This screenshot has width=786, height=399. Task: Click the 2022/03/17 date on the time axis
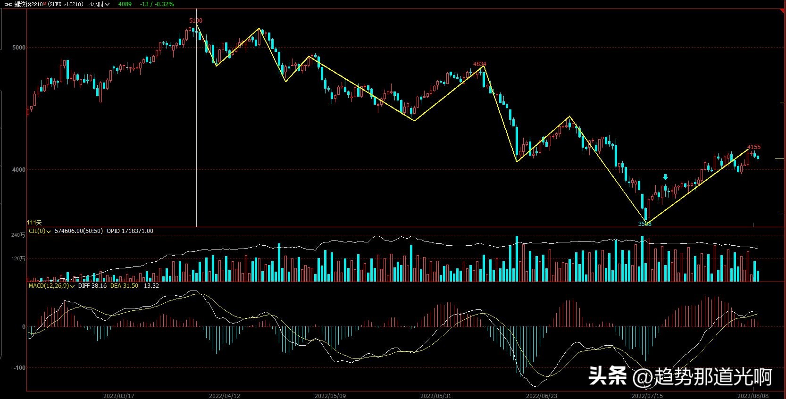pos(119,396)
